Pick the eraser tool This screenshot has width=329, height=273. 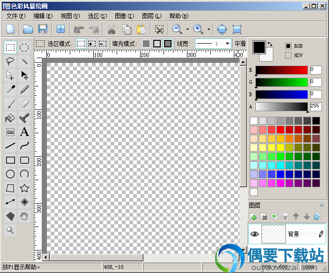click(24, 104)
